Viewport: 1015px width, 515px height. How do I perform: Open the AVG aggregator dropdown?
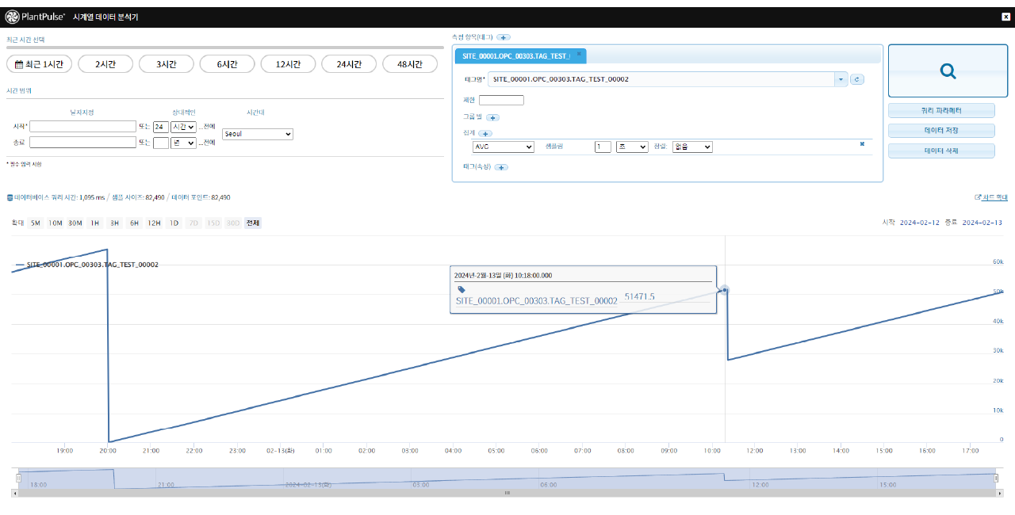[503, 147]
